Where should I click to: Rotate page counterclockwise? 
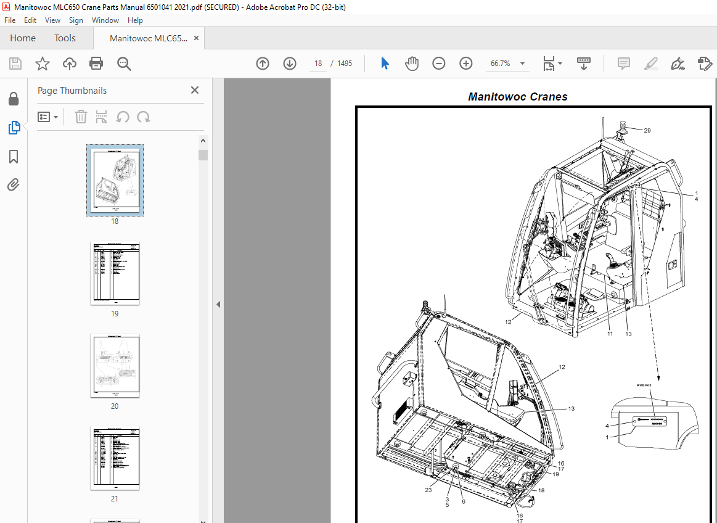point(122,117)
